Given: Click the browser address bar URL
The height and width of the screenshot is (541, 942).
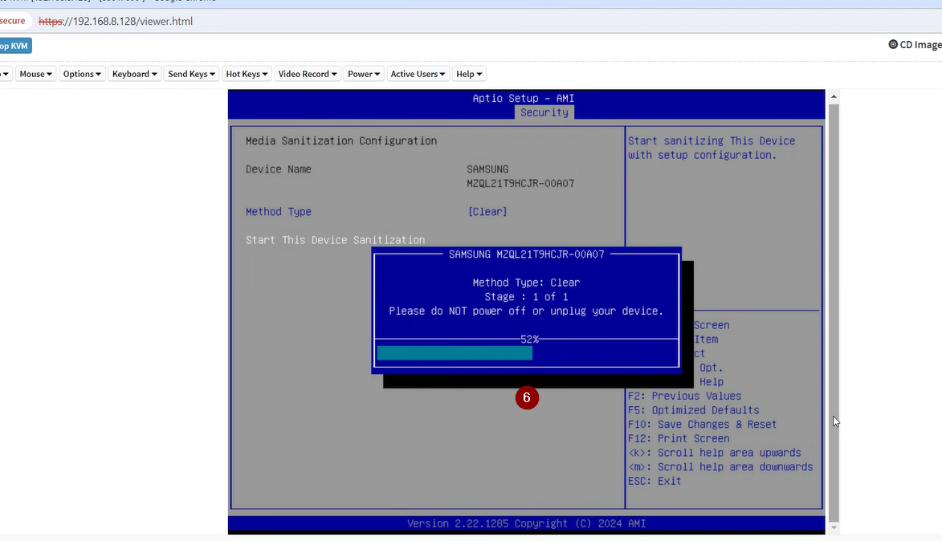Looking at the screenshot, I should pos(116,21).
